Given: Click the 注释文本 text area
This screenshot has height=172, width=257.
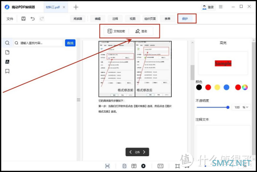Looking at the screenshot, I should coord(223,142).
